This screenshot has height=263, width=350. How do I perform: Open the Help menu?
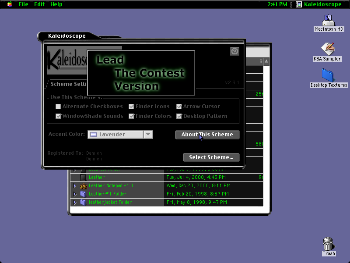pos(56,4)
